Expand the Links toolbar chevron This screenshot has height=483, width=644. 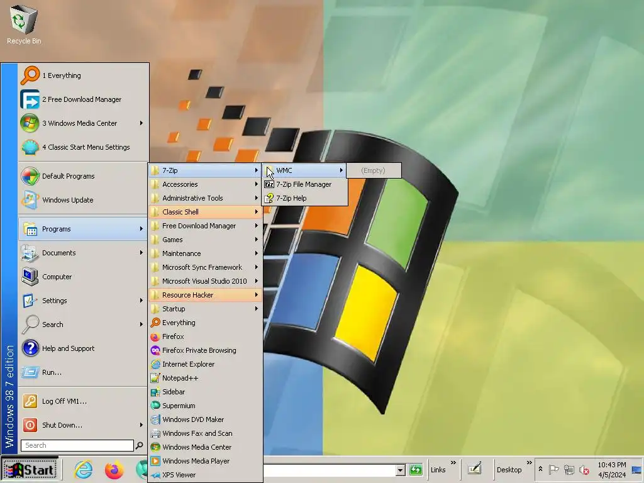point(453,463)
